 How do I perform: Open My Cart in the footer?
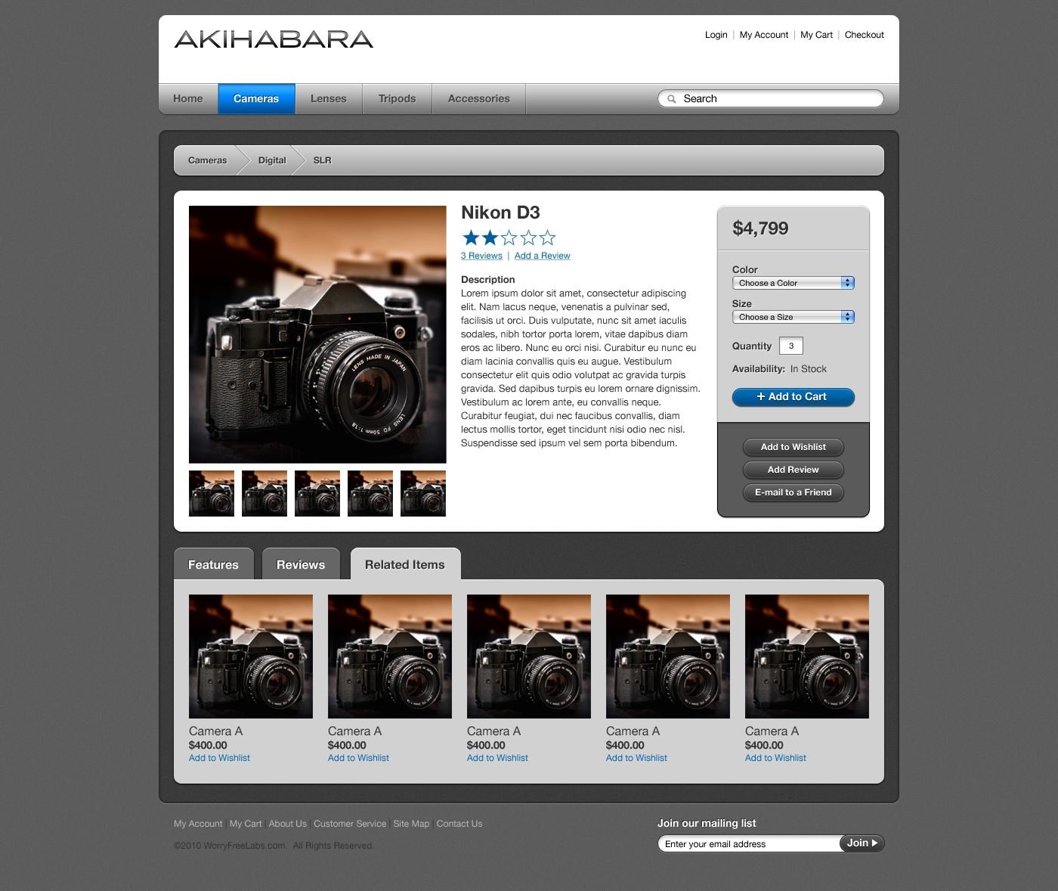click(246, 824)
